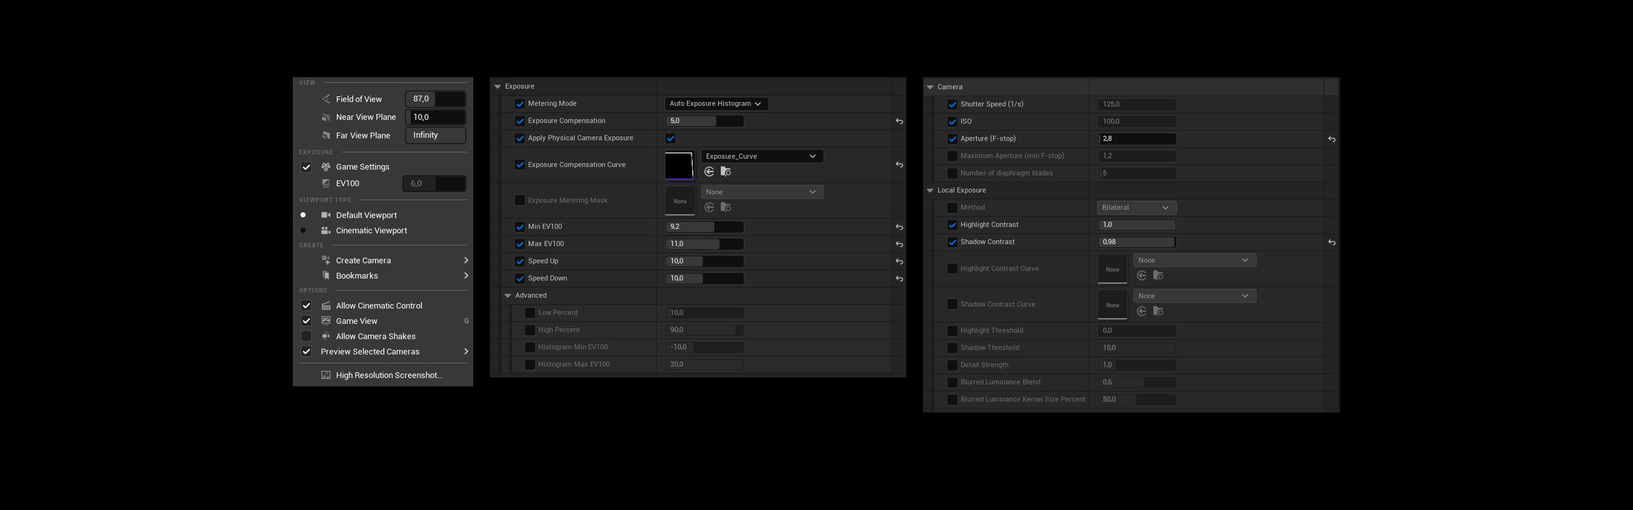1633x510 pixels.
Task: Open the Bookmarks submenu
Action: coord(383,275)
